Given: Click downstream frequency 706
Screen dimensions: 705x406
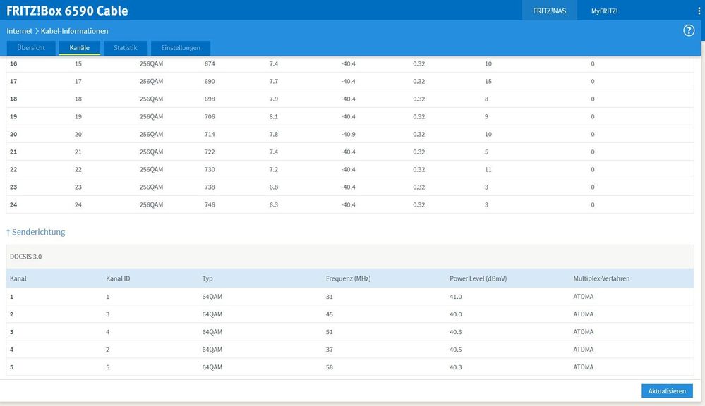Looking at the screenshot, I should tap(210, 116).
